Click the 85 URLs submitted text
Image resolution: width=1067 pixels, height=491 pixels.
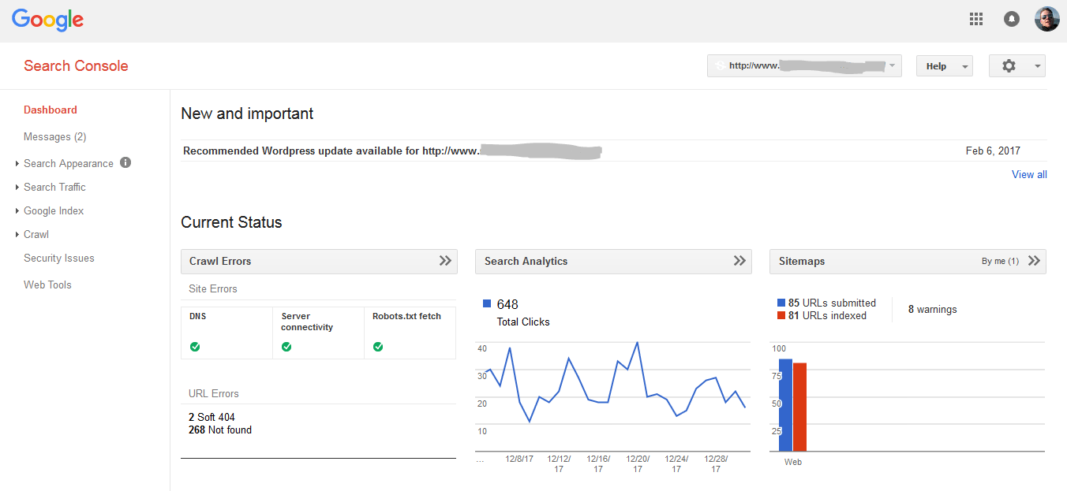(x=832, y=303)
